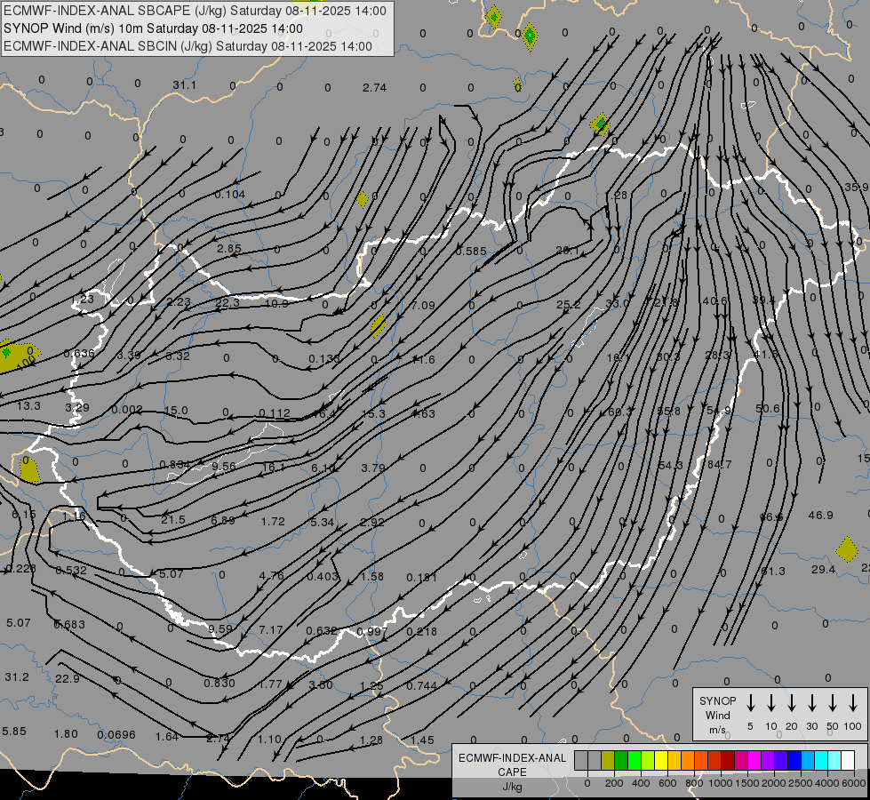Select the 0.002 map value
Viewport: 870px width, 800px height.
127,410
